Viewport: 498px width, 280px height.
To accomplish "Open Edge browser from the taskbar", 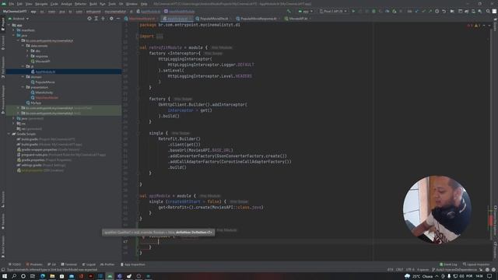I will (x=43, y=276).
